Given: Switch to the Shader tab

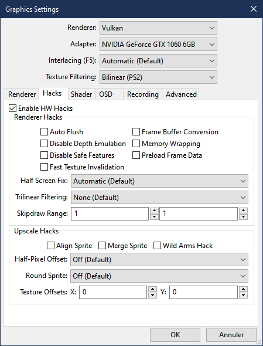Looking at the screenshot, I should [x=81, y=94].
